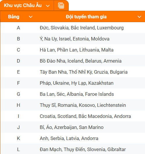Click the table view icon in tab
145x154 pixels.
61,6
